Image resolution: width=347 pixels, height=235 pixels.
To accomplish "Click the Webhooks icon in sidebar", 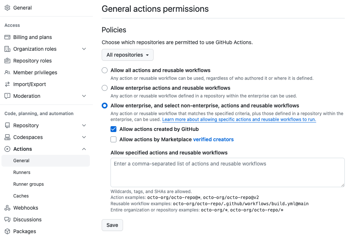I will 7,208.
